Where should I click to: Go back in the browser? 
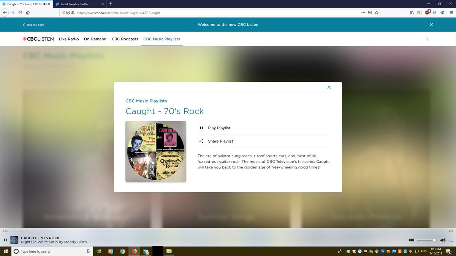5,12
